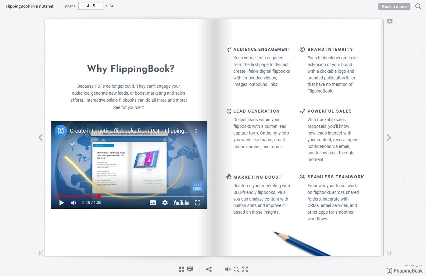Zoom in with the magnifier-plus icon

coord(236,269)
